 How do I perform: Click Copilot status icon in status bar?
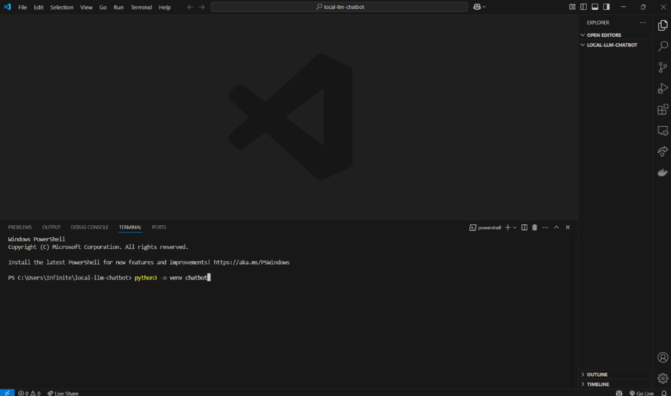click(x=619, y=393)
